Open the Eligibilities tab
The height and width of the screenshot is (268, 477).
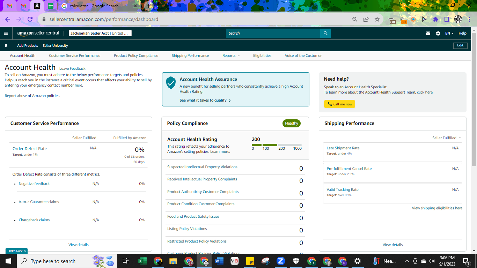[x=262, y=55]
